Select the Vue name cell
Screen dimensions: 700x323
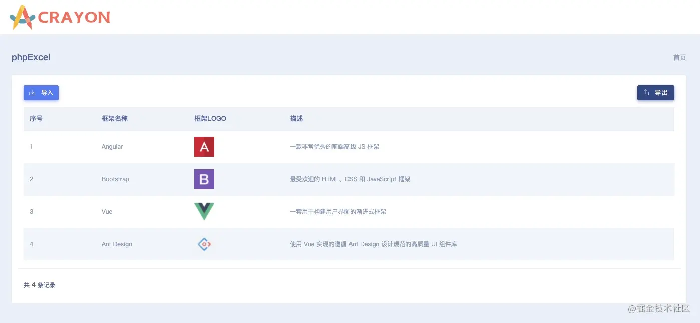[107, 212]
